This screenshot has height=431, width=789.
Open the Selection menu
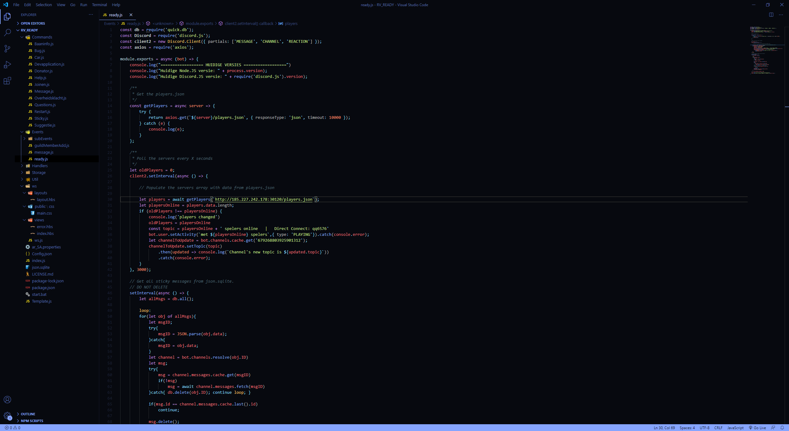(x=44, y=5)
